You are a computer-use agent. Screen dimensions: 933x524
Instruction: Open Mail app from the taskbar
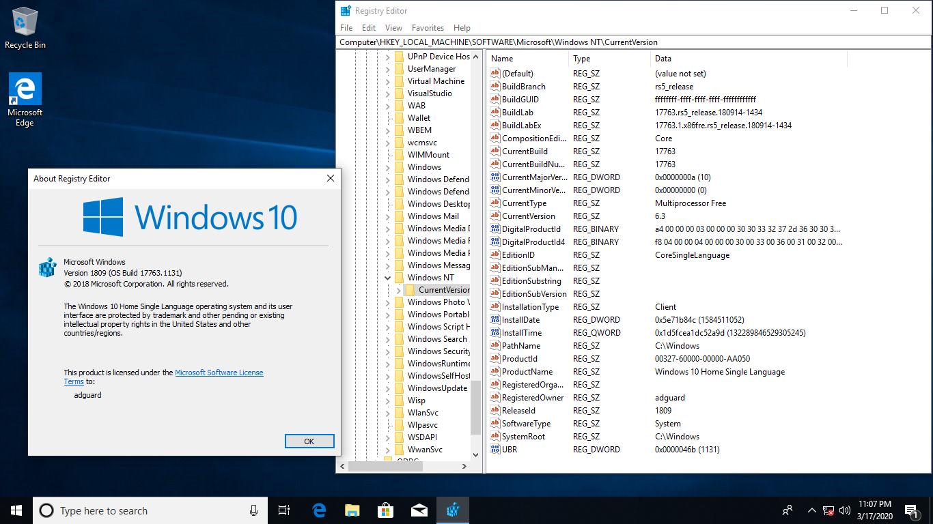(419, 510)
